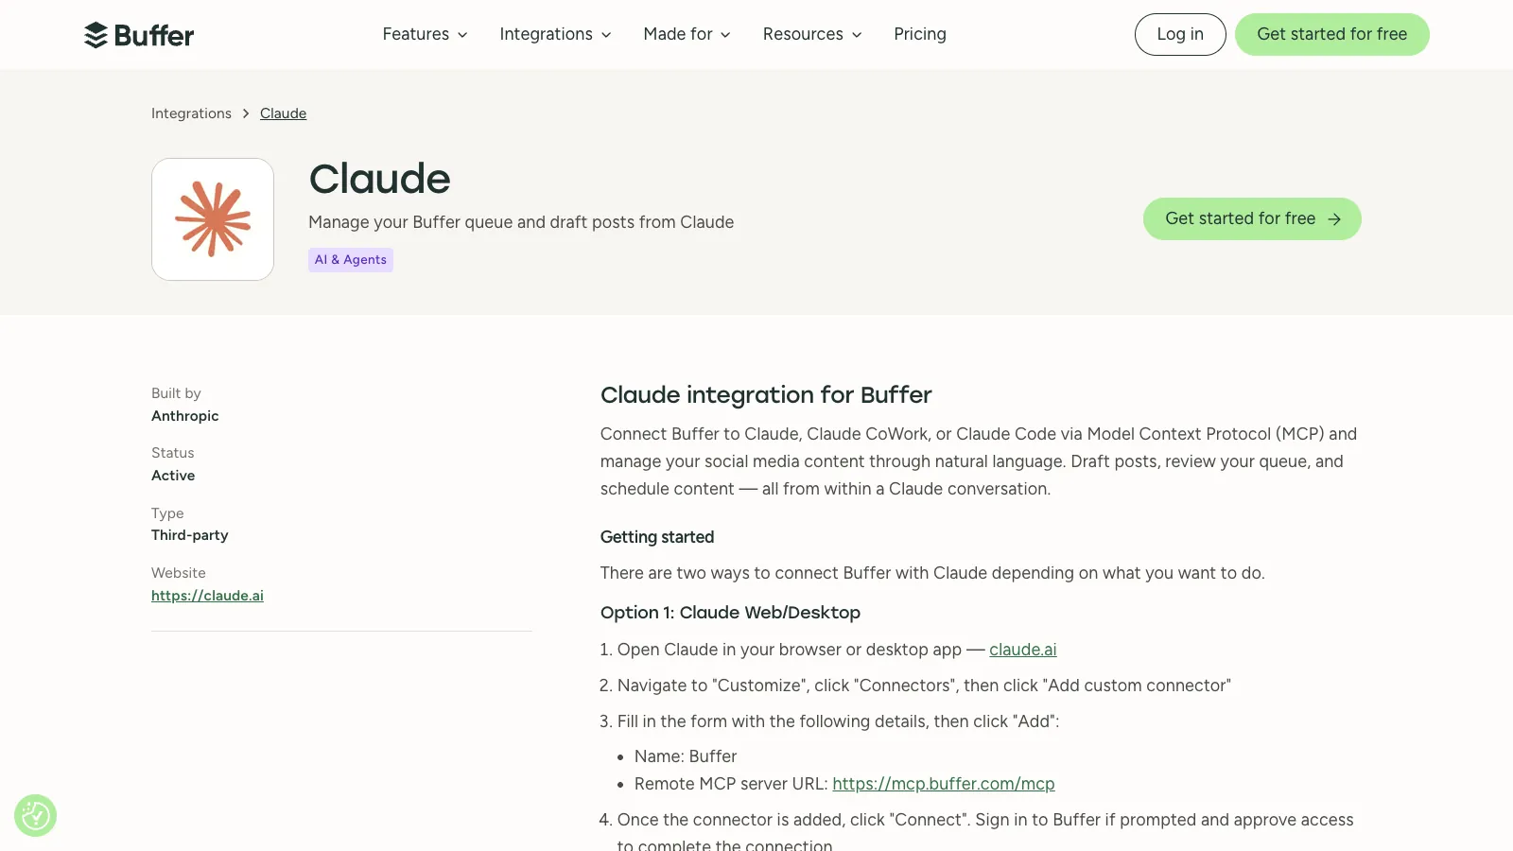Click the Claude page title heading

click(379, 179)
